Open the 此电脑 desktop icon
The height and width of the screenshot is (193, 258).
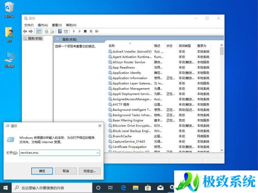9,60
